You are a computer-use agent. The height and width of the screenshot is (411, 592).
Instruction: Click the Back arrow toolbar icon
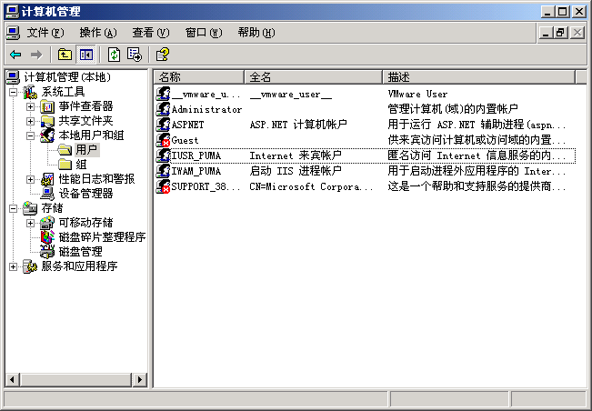[15, 55]
